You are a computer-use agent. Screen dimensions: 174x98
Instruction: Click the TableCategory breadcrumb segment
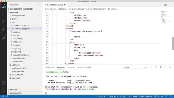(99, 9)
